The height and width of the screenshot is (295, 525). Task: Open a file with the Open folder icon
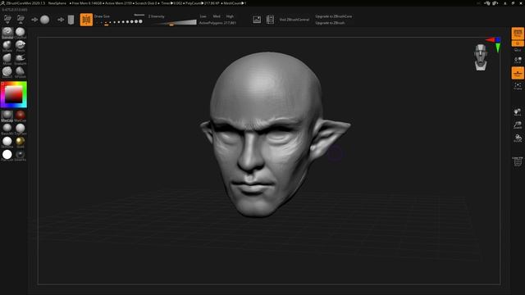pos(7,20)
